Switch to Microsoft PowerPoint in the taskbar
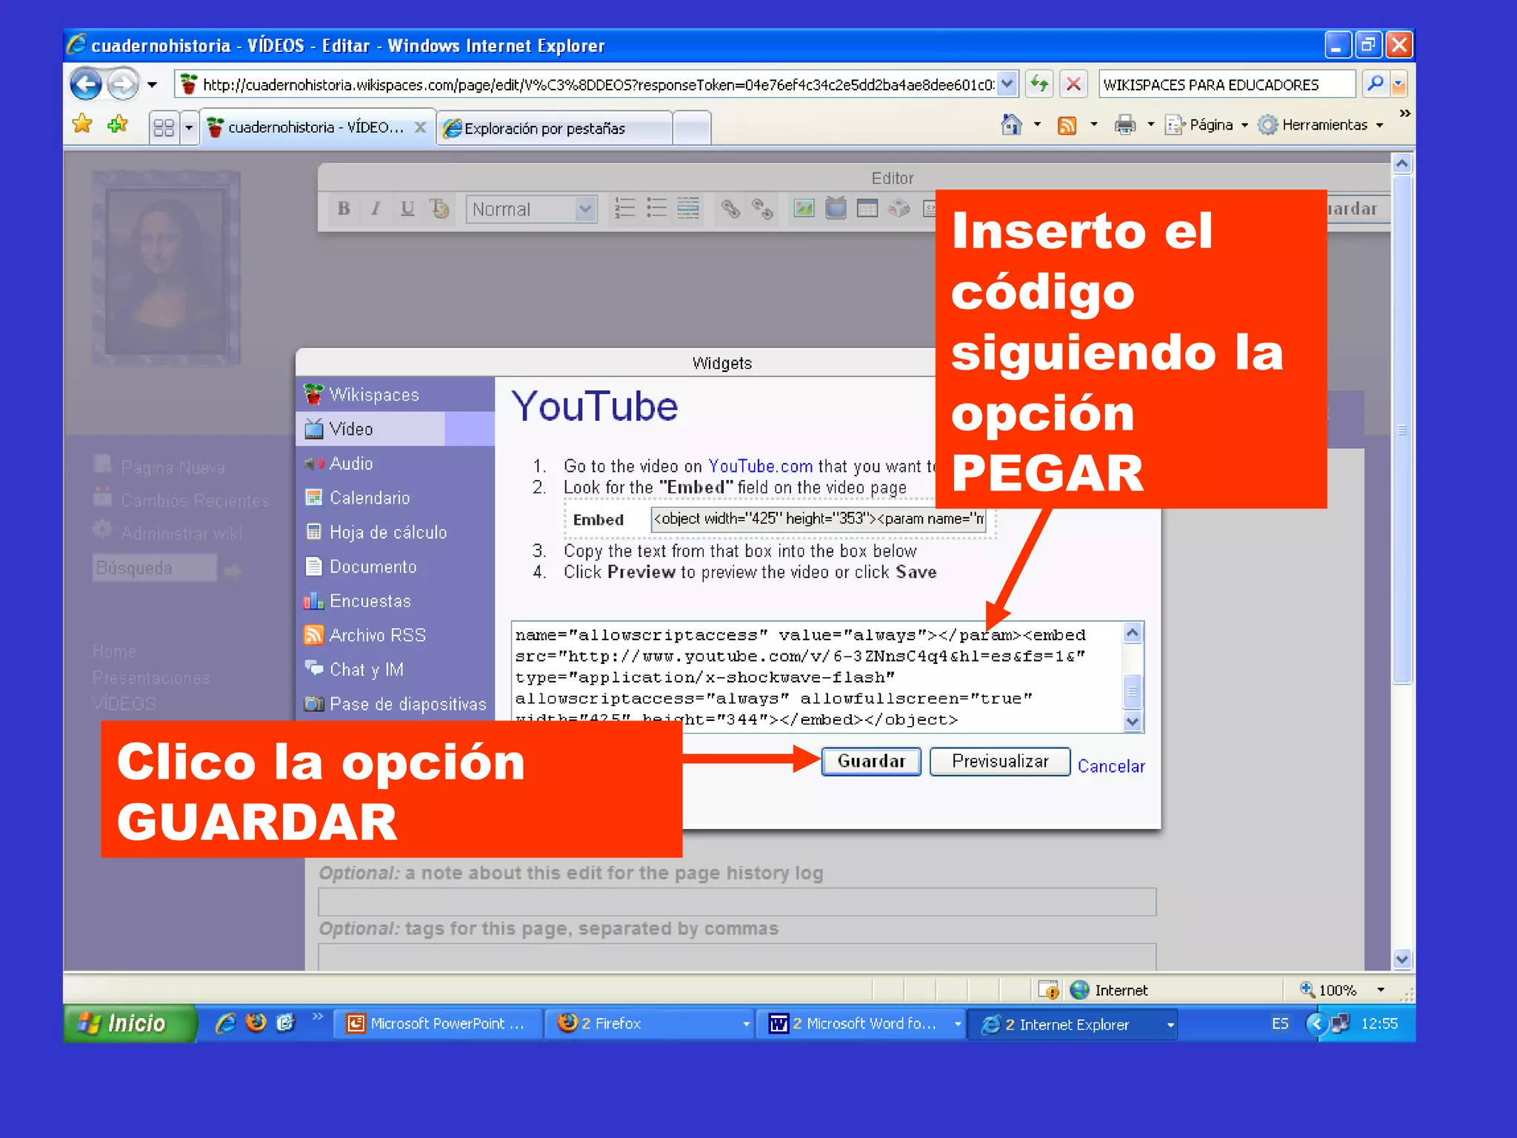 (x=437, y=1024)
